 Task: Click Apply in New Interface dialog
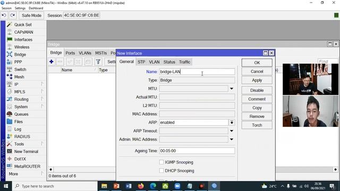257,80
